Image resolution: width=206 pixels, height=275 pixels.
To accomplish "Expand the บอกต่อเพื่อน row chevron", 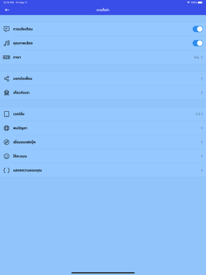I will pyautogui.click(x=202, y=79).
